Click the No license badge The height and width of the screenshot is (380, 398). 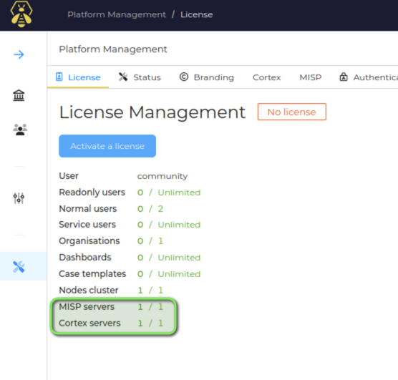pos(292,112)
